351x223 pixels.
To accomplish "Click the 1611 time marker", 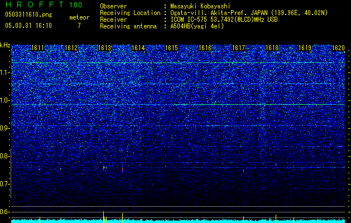I will 37,48.
